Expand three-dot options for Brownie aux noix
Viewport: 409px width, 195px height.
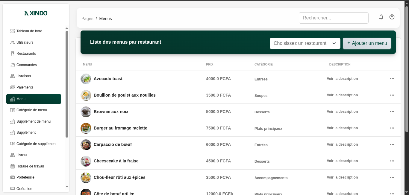click(392, 112)
